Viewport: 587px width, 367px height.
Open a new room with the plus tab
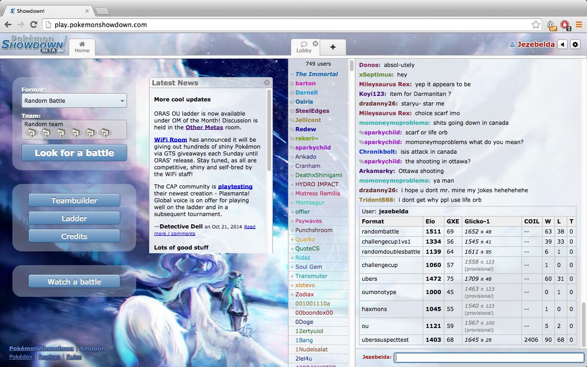[332, 47]
